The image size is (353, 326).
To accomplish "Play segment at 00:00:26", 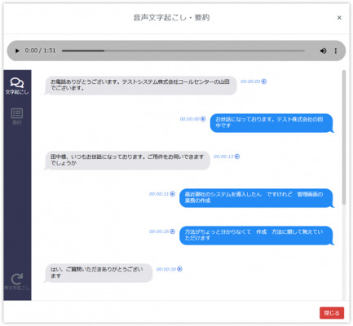I will tap(172, 231).
